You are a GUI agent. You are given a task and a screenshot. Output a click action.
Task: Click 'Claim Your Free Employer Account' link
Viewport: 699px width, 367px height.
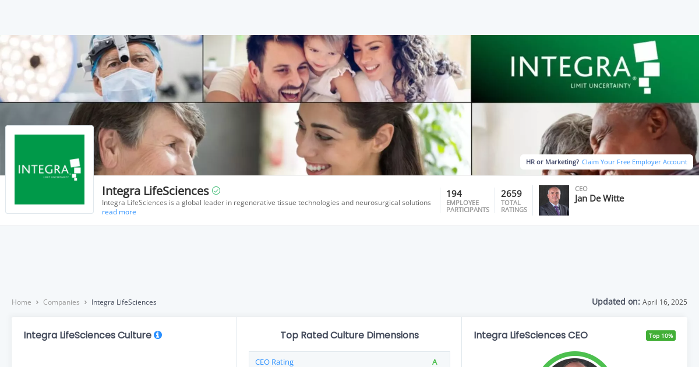click(x=634, y=162)
